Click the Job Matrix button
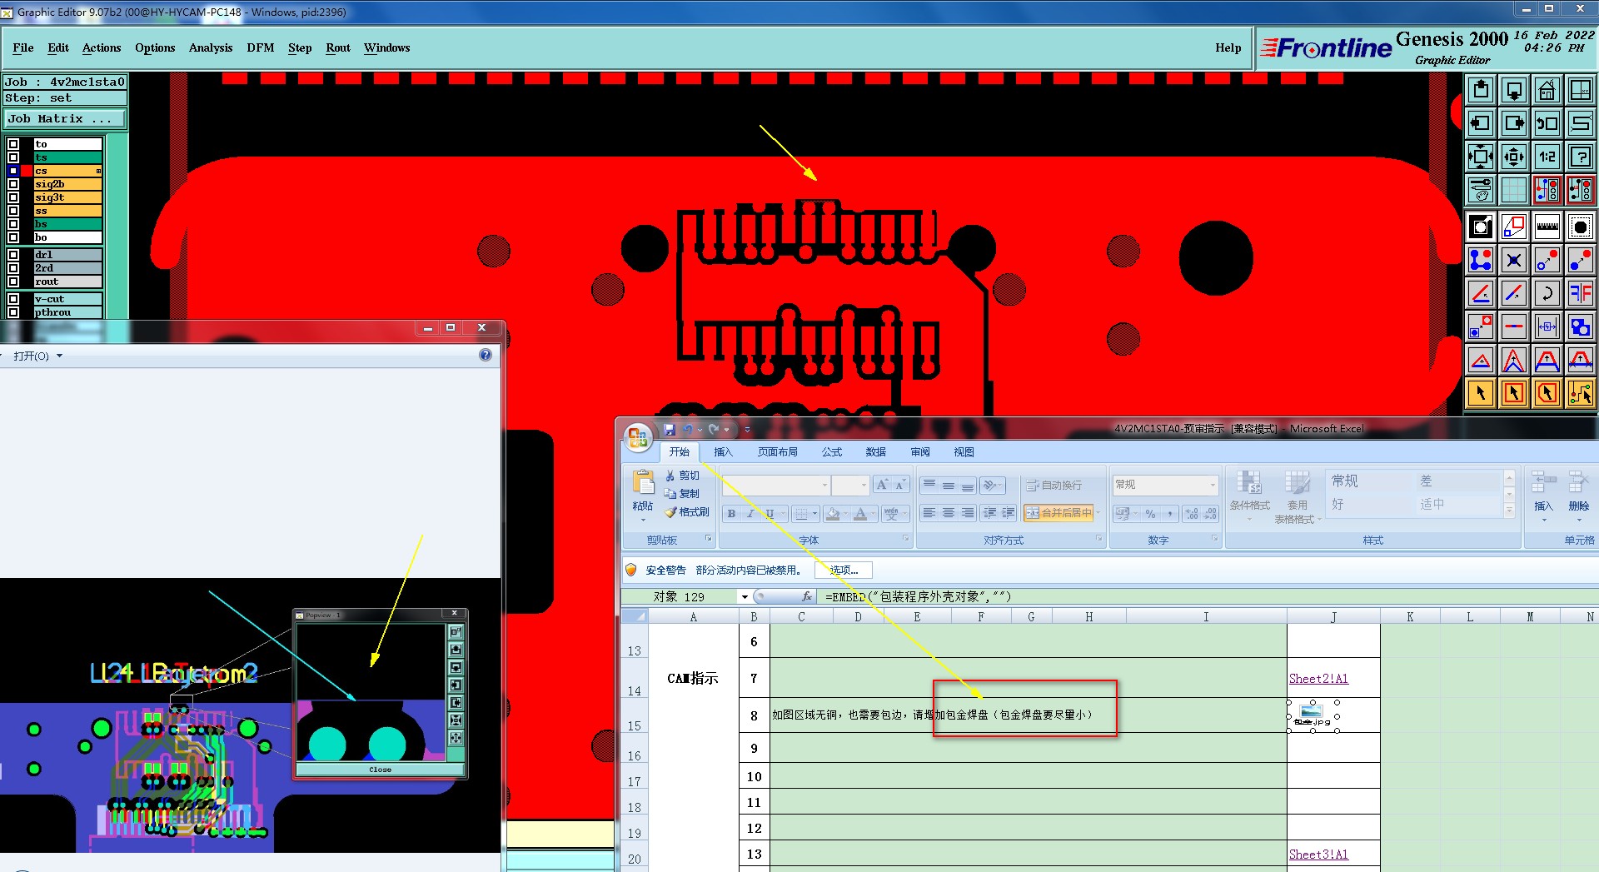The width and height of the screenshot is (1599, 872). click(x=65, y=119)
